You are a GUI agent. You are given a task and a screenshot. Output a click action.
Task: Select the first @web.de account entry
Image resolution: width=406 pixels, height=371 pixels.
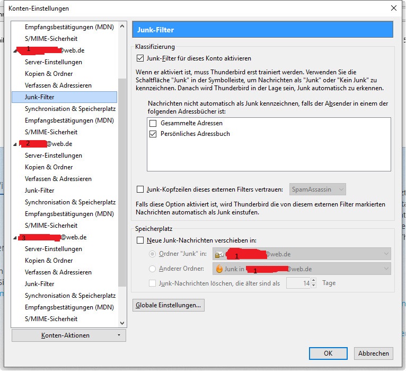(50, 50)
